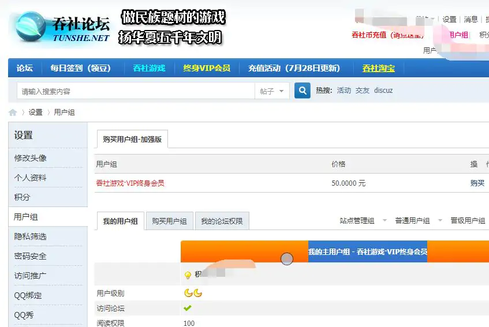
Task: Open the 晋级用户组 group list
Action: (468, 221)
